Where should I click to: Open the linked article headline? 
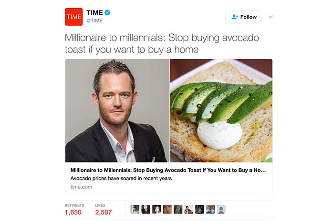(168, 170)
